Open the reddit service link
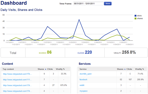The image size is (148, 94). 82,85
